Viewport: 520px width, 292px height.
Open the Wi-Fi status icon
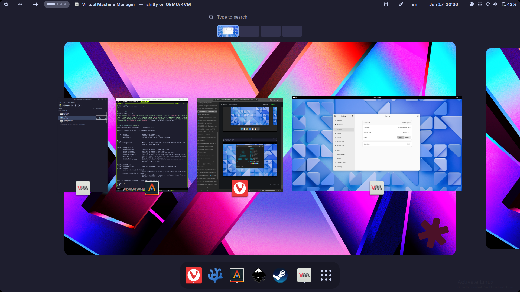point(488,4)
